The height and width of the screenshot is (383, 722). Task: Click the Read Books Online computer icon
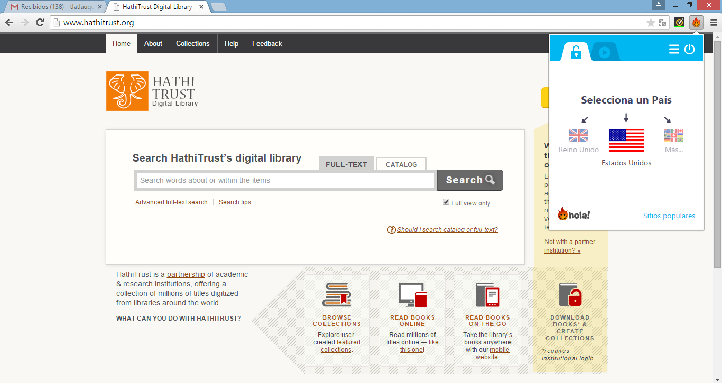click(412, 295)
